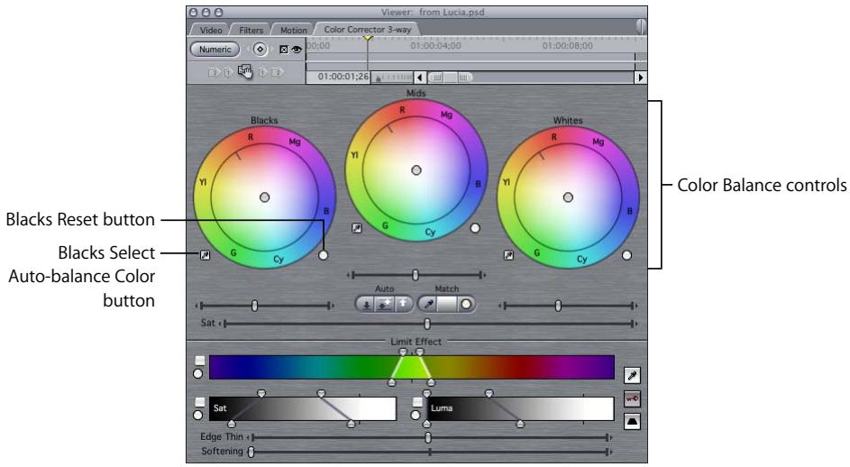Screen dimensions: 850x467
Task: Click the Blacks level slider thumb
Action: tap(254, 306)
